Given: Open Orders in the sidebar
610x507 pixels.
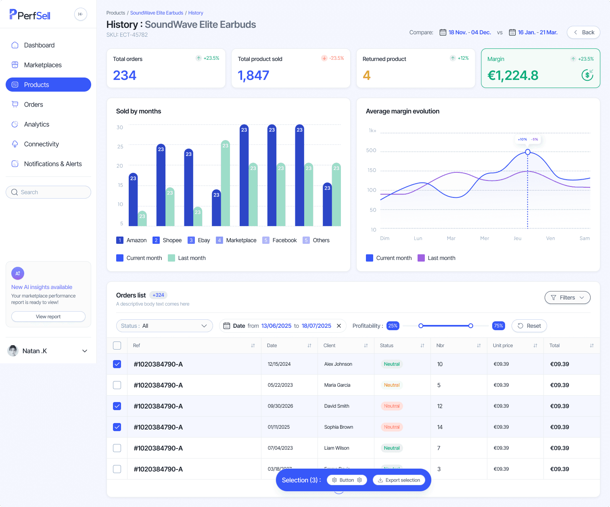Looking at the screenshot, I should (x=48, y=105).
